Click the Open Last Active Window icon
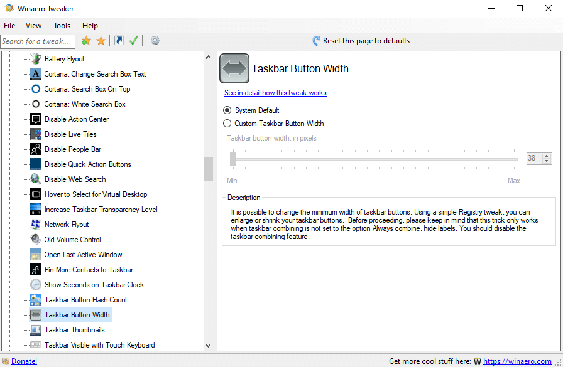Screen dimensions: 563x367 coord(36,255)
